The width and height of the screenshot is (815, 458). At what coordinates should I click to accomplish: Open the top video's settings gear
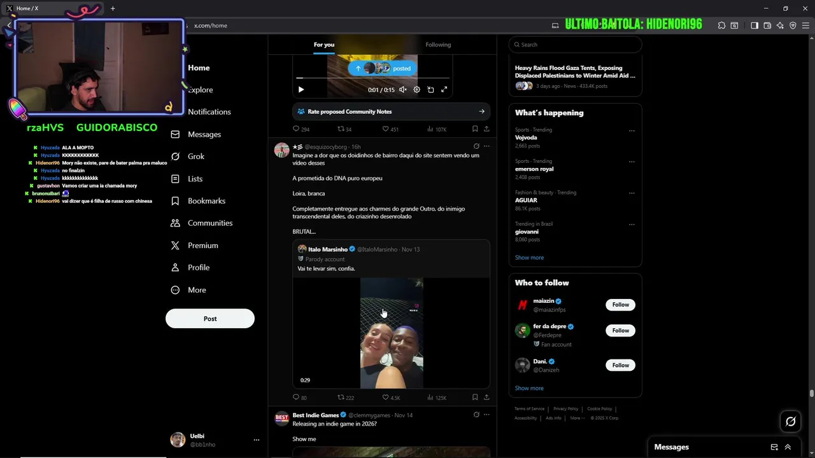click(416, 90)
